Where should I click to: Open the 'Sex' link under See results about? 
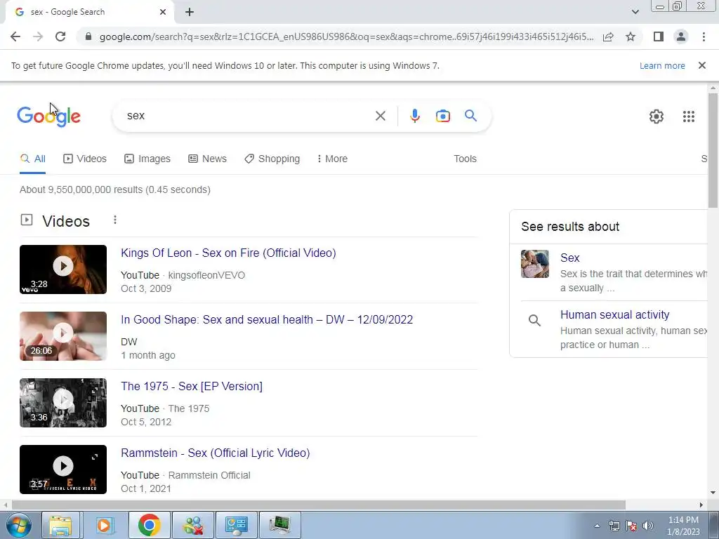(x=570, y=258)
